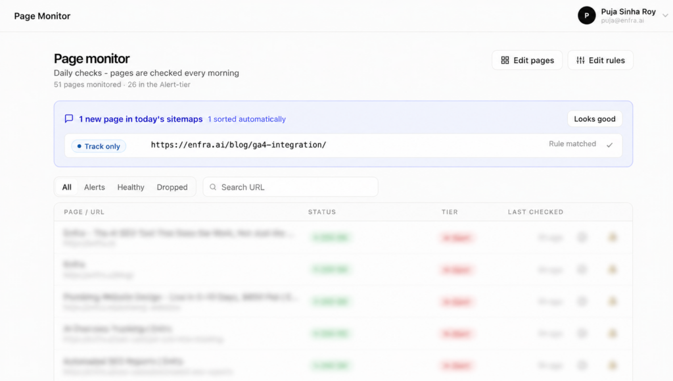Click '51 pages monitored · 26 in the Alert-tier' text
The image size is (673, 381).
click(x=122, y=85)
